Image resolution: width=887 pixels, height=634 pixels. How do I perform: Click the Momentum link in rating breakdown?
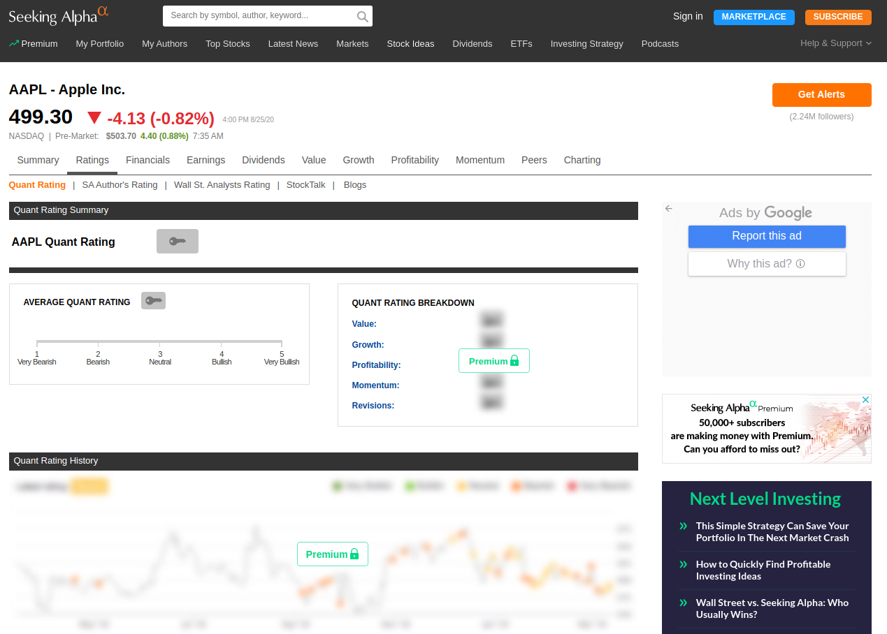375,385
